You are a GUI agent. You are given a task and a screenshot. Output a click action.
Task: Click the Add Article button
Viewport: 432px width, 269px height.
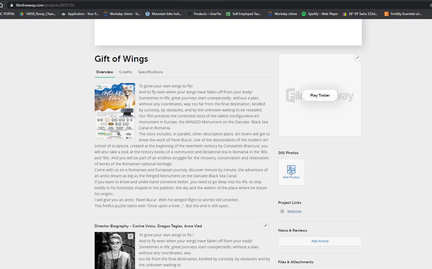320,241
